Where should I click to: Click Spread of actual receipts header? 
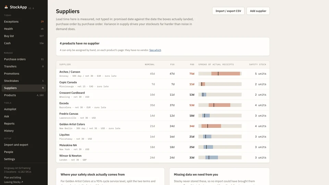point(216,64)
